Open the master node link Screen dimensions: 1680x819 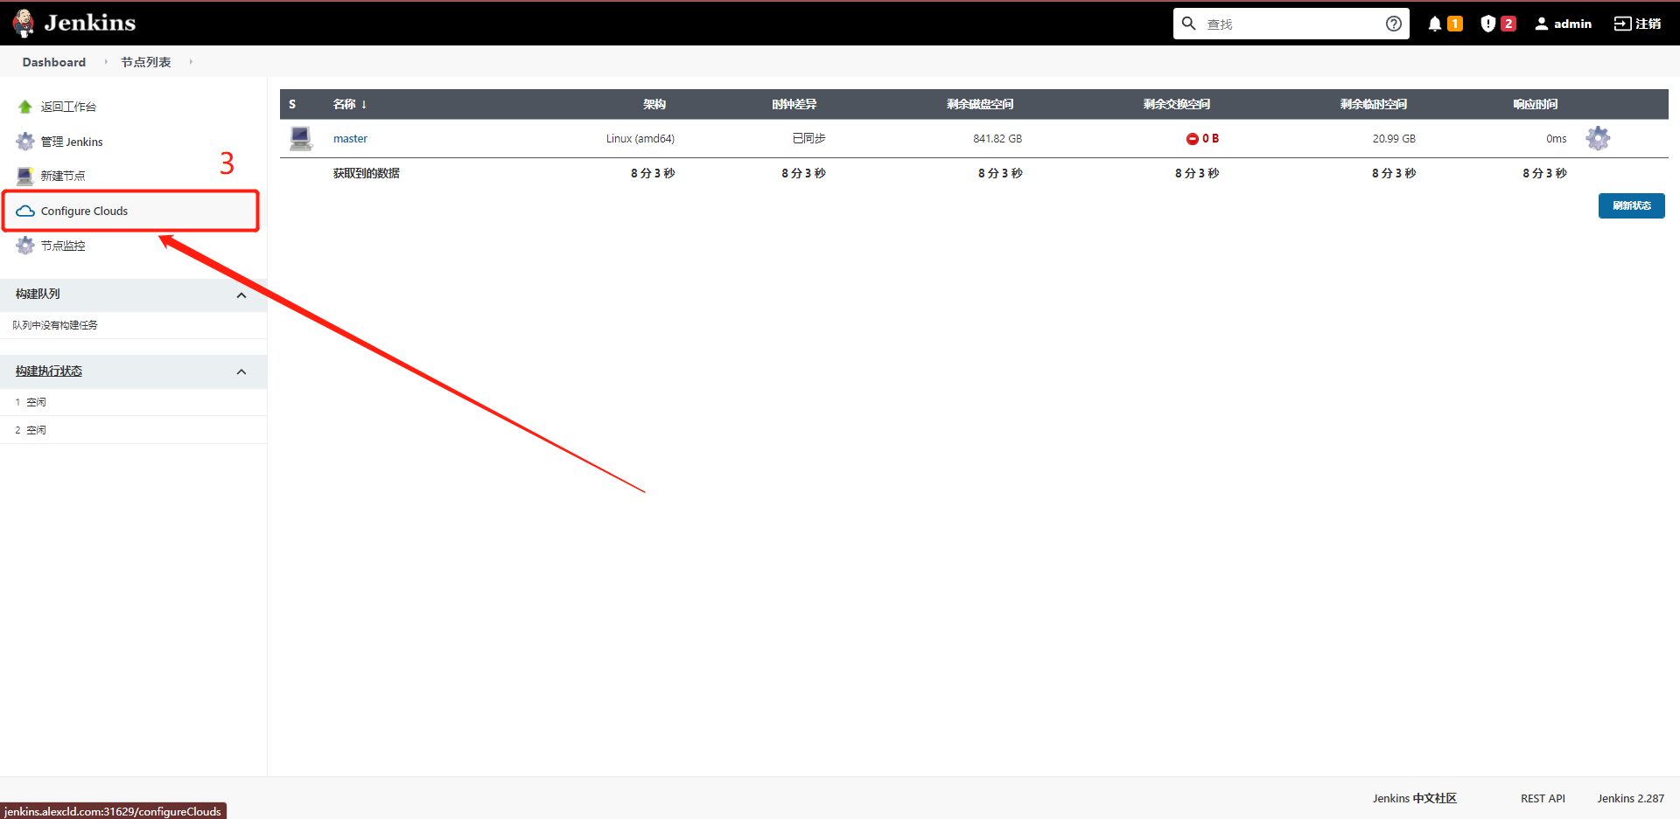coord(350,138)
